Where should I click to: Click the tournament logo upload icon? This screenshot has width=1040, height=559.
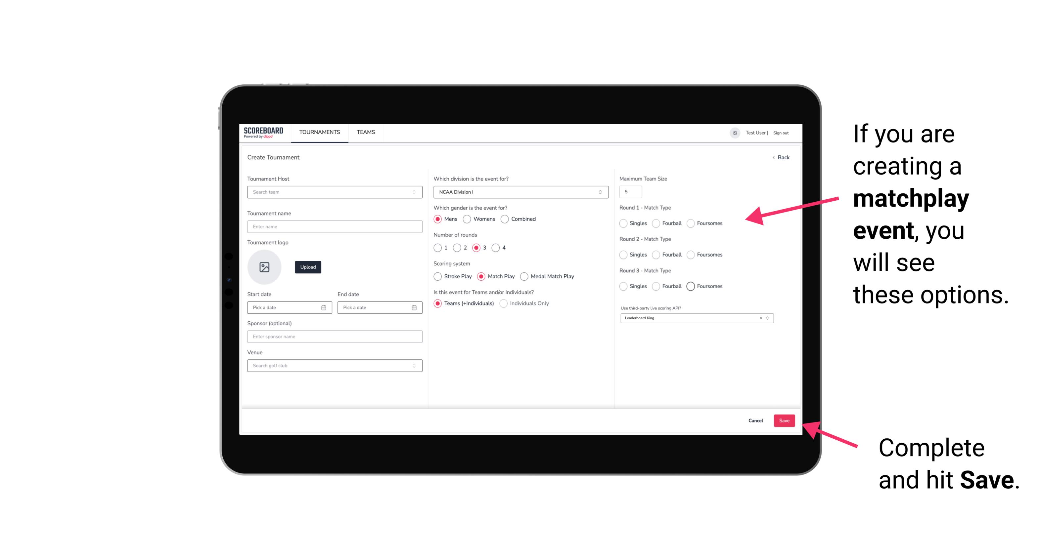[x=264, y=267]
